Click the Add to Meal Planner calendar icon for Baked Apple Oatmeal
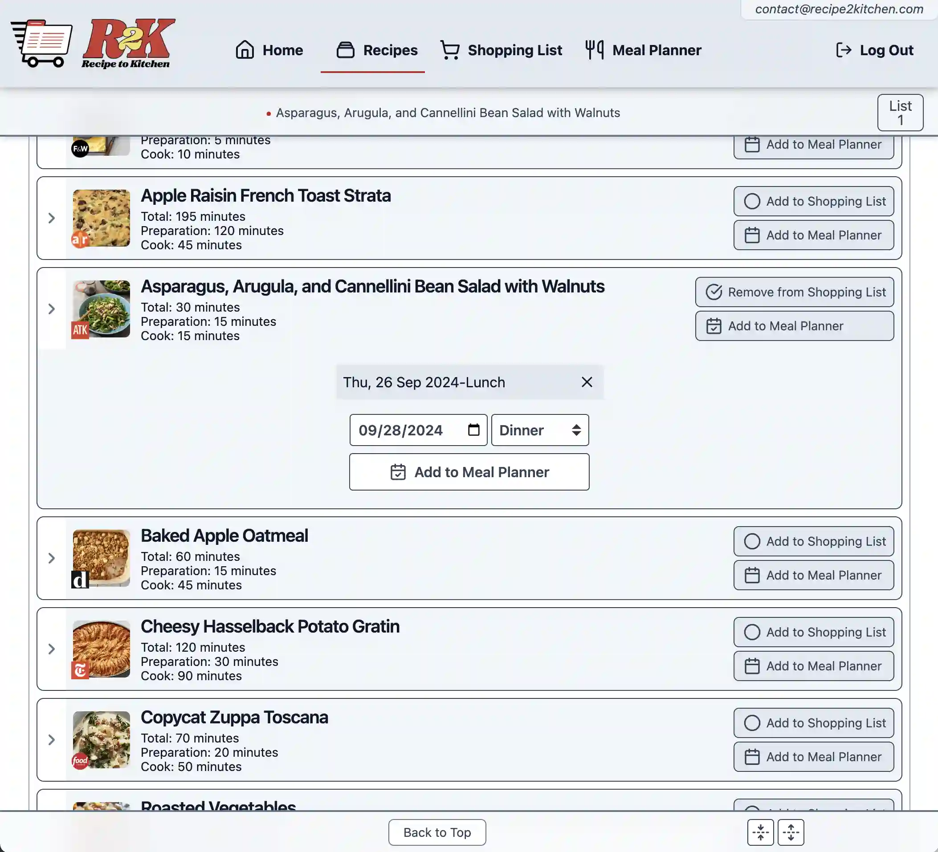 point(752,575)
